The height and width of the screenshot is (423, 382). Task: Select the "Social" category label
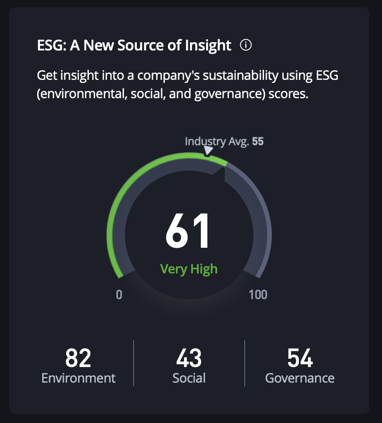click(x=189, y=378)
